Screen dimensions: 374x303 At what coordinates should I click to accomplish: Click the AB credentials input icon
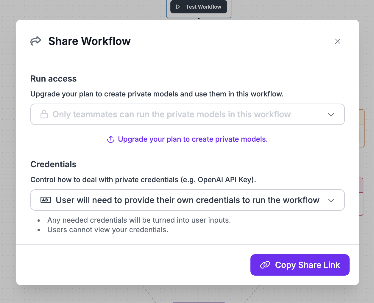click(46, 200)
